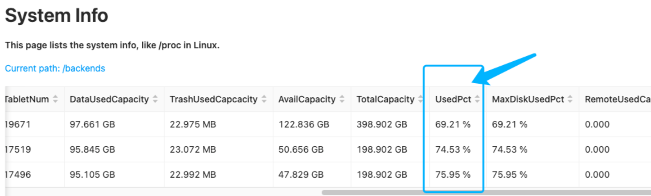This screenshot has height=196, width=651.
Task: Sort the table by the UsedPct arrows
Action: coord(478,100)
